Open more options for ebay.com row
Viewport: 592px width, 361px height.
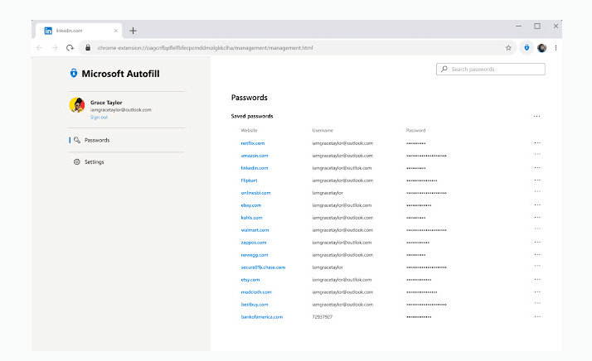tap(537, 205)
